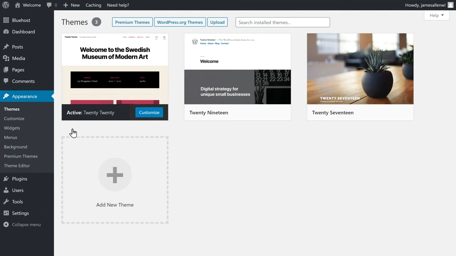
Task: Click the Users icon in the sidebar
Action: pos(6,190)
